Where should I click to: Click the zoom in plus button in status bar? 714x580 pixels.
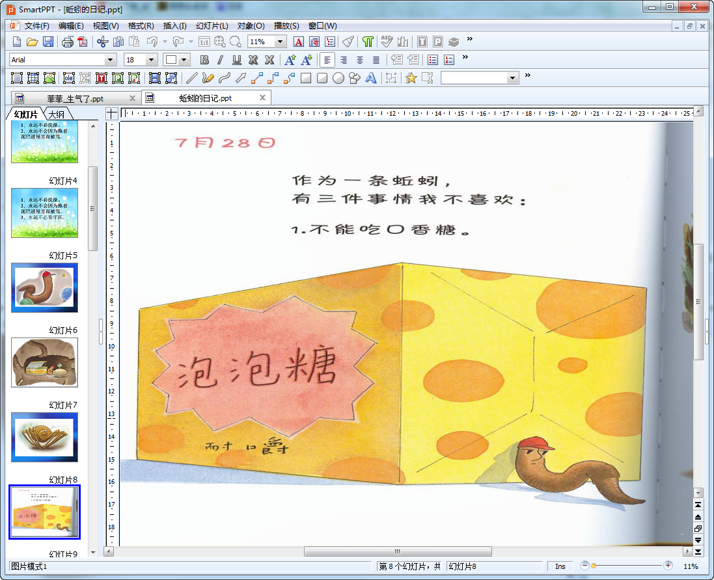(x=668, y=566)
